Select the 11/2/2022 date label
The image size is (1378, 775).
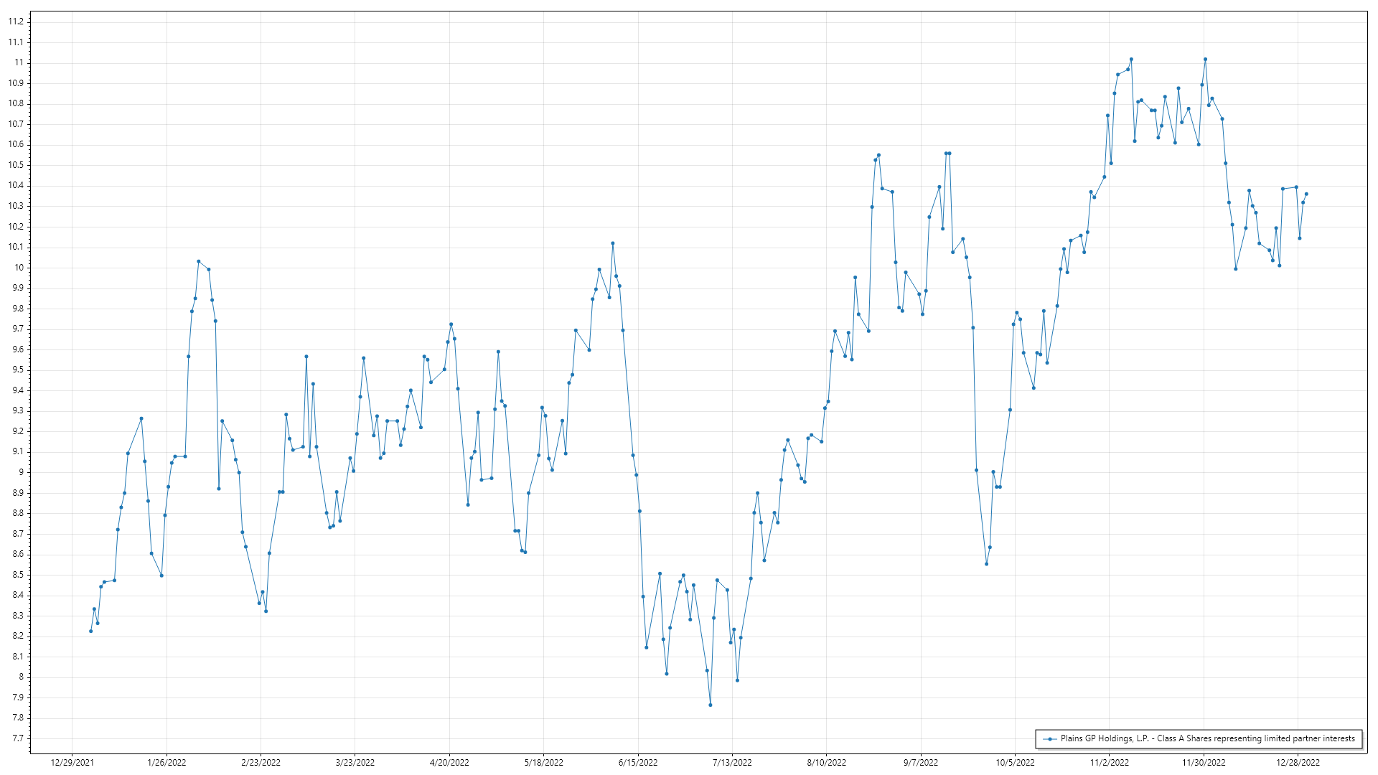click(1109, 763)
